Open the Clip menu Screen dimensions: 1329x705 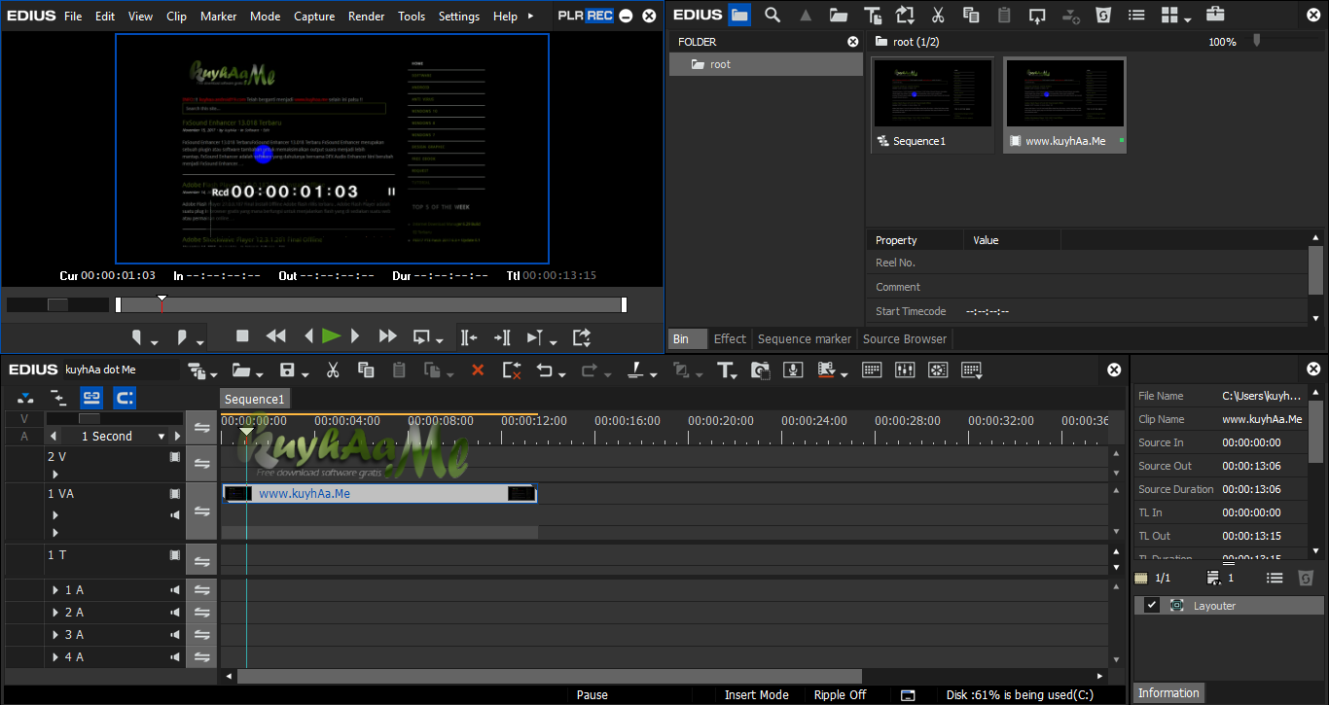point(176,16)
